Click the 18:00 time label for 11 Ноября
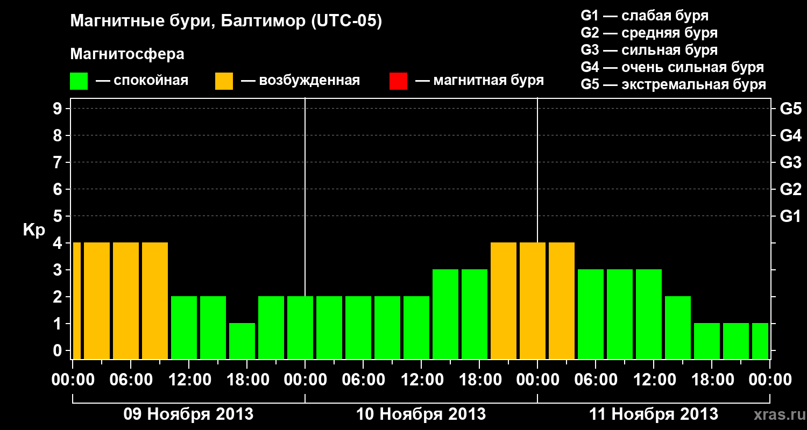 (712, 380)
